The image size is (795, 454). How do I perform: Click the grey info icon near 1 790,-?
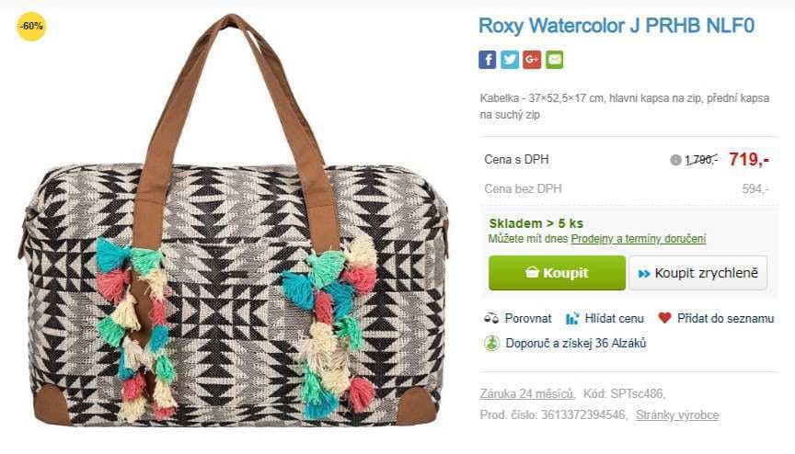(675, 160)
